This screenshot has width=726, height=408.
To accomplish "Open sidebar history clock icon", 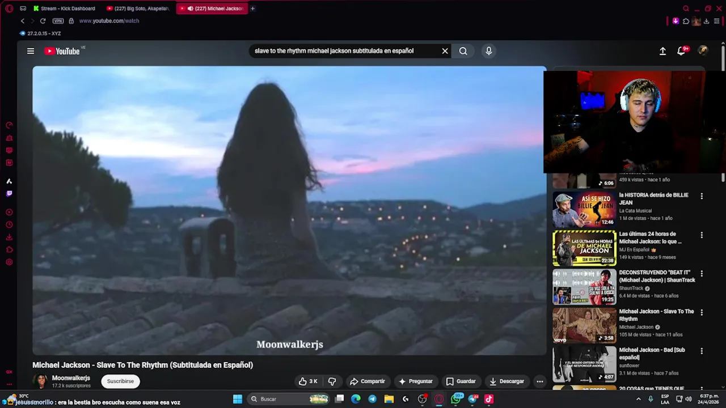I will coord(9,225).
